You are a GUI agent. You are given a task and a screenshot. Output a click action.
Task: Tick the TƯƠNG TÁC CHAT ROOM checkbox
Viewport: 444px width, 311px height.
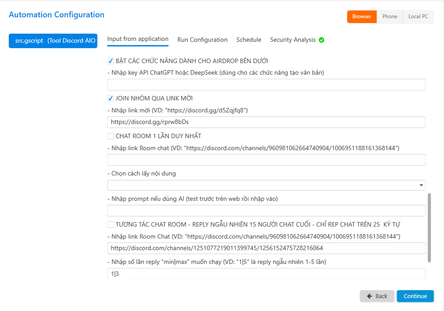pos(111,225)
